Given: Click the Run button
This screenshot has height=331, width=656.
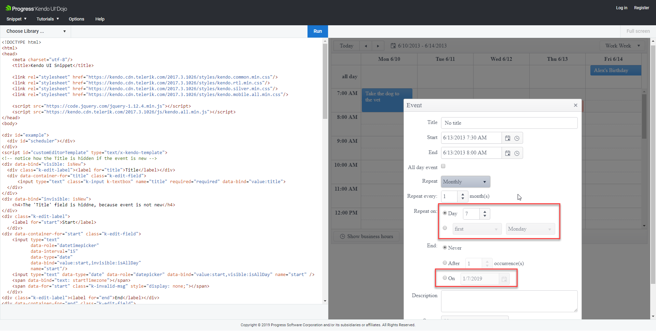Looking at the screenshot, I should 318,31.
